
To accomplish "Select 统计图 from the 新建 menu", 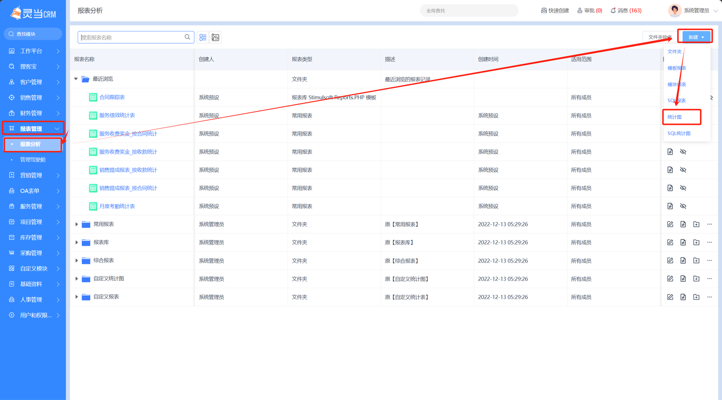I will coord(675,117).
